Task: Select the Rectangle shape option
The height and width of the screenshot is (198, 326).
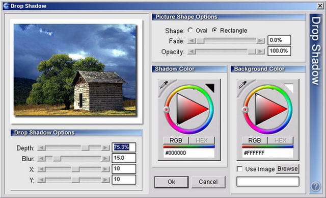Action: [x=214, y=31]
